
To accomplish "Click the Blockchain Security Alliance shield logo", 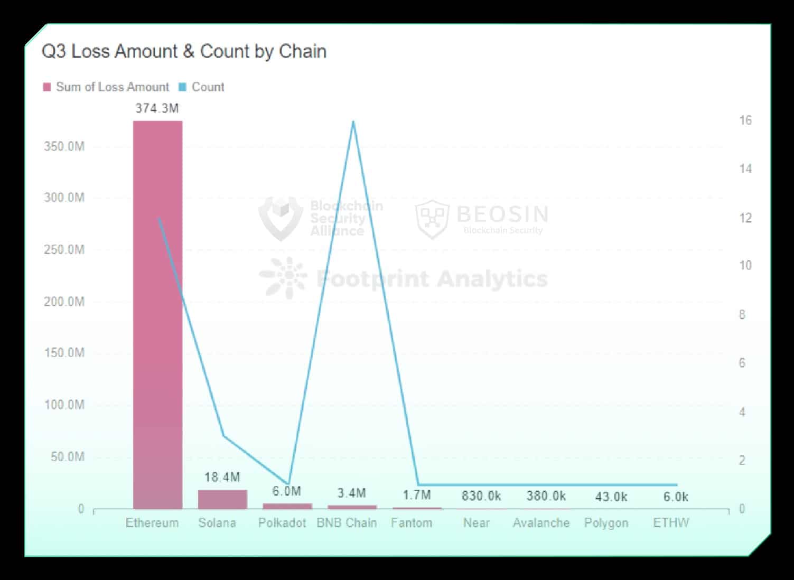I will (x=281, y=218).
